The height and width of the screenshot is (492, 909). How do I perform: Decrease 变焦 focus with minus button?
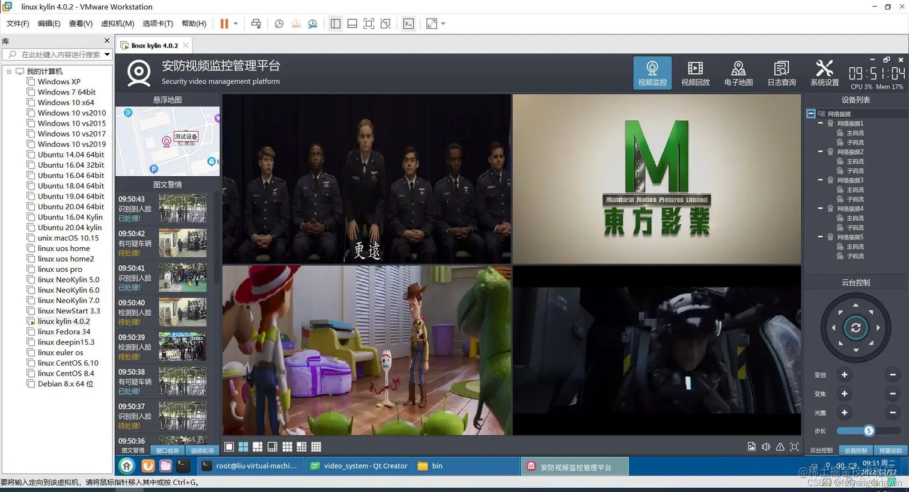pos(893,393)
